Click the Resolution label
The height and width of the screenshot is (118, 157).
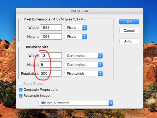click(x=30, y=73)
